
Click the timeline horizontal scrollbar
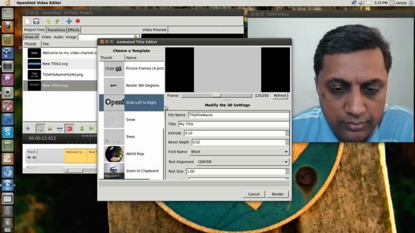[80, 171]
